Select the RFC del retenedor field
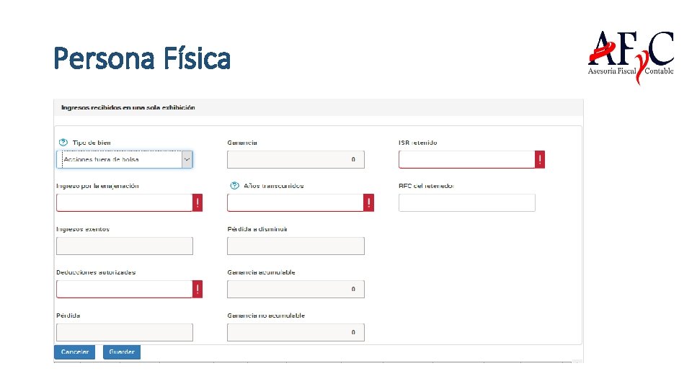This screenshot has height=389, width=692. (466, 202)
